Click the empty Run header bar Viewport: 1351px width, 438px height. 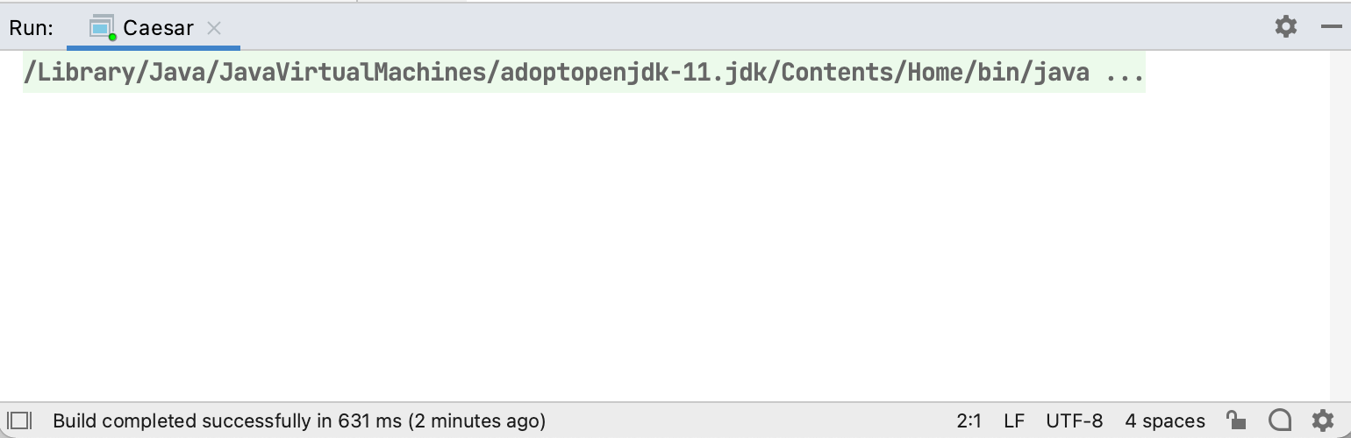(x=746, y=27)
